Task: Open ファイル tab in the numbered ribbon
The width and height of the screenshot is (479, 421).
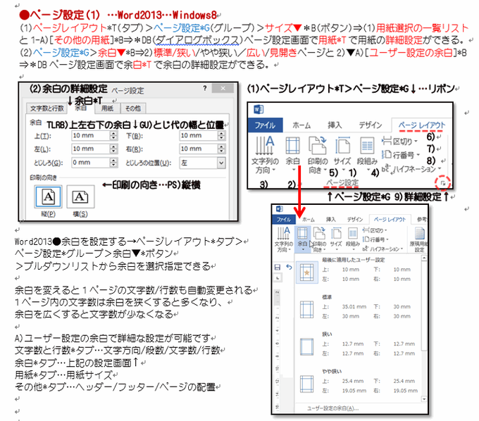Action: point(265,125)
